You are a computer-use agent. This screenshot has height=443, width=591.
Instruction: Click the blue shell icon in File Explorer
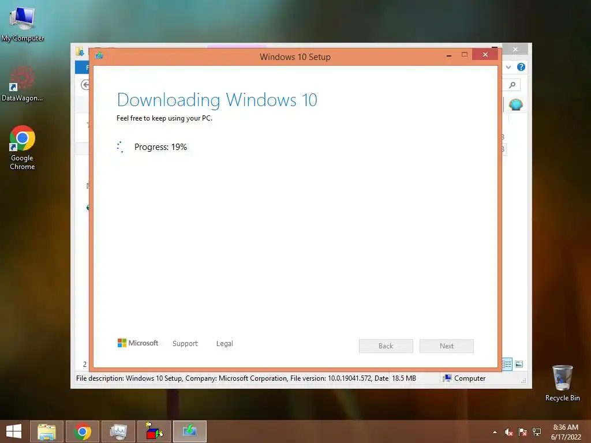[515, 105]
